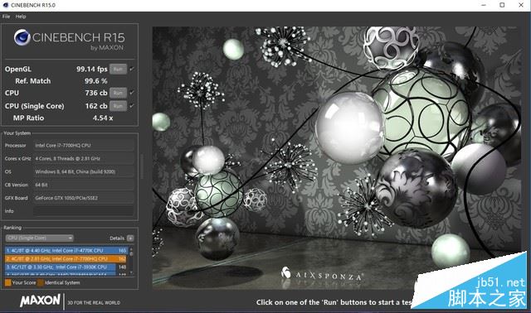Select the Intel Core i7-4770K ranking row
The width and height of the screenshot is (531, 313).
(66, 250)
